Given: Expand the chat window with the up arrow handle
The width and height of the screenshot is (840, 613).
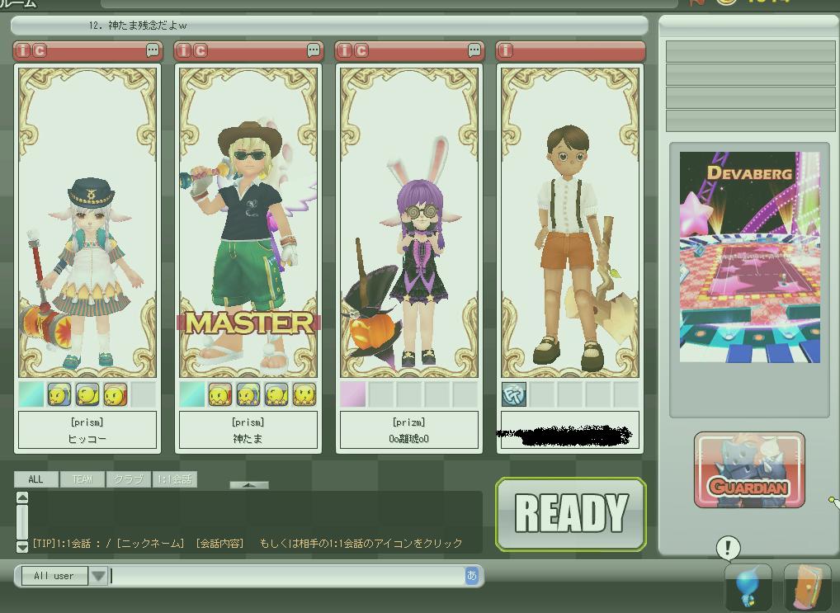Looking at the screenshot, I should point(249,485).
